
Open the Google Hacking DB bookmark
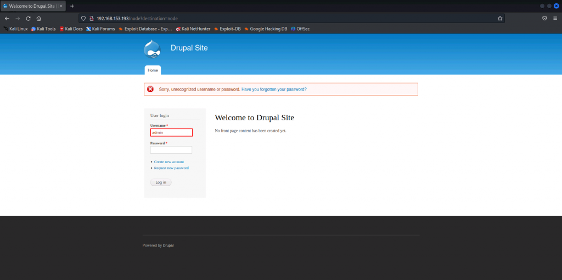point(266,29)
